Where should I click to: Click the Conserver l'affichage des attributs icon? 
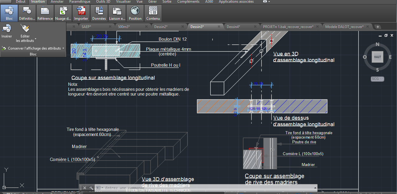click(4, 48)
